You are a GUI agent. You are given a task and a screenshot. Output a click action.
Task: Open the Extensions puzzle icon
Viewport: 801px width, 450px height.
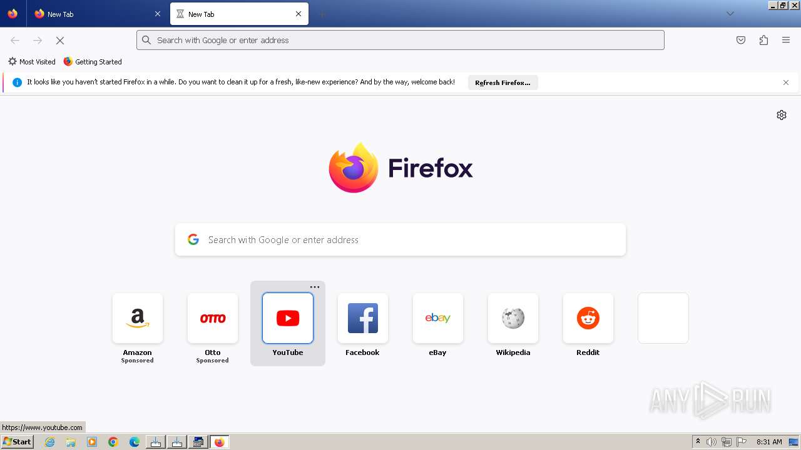point(763,40)
